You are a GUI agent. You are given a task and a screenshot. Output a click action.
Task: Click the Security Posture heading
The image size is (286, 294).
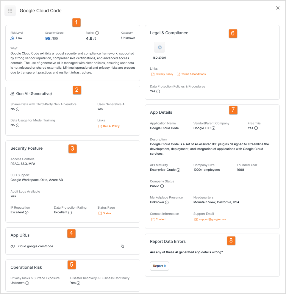coord(26,148)
